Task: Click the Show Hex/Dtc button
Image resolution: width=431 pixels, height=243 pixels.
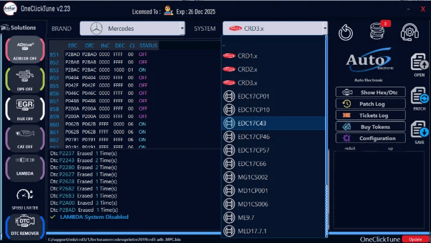Action: [x=370, y=92]
